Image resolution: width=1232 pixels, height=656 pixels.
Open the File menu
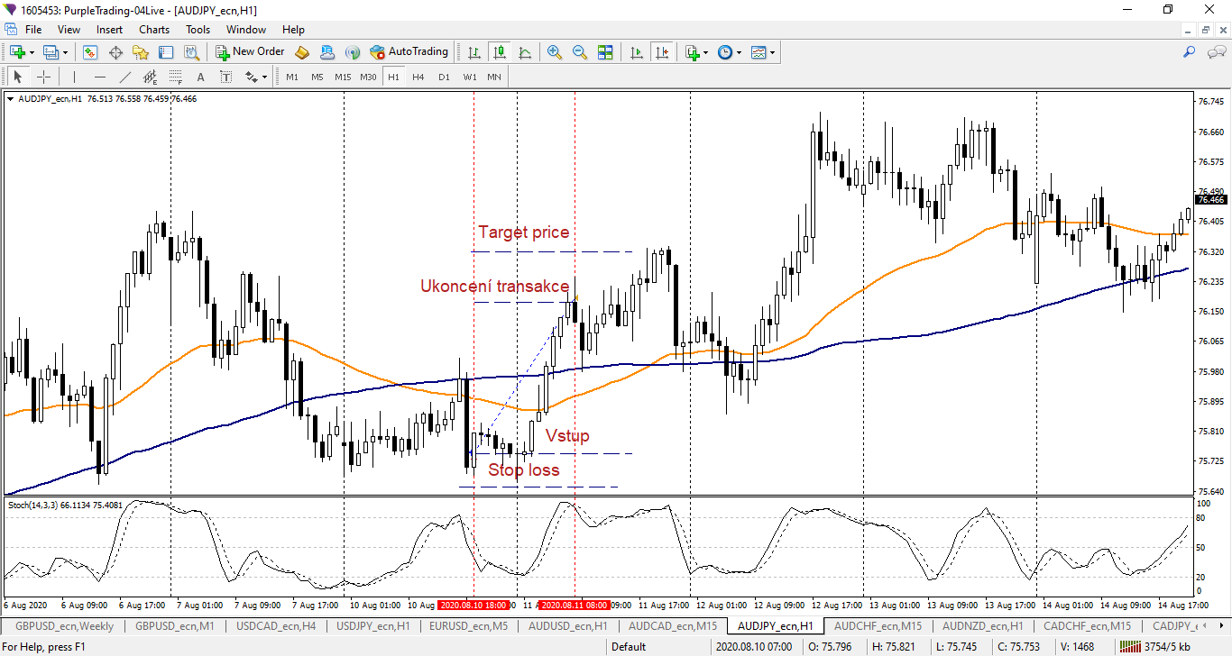click(x=33, y=30)
